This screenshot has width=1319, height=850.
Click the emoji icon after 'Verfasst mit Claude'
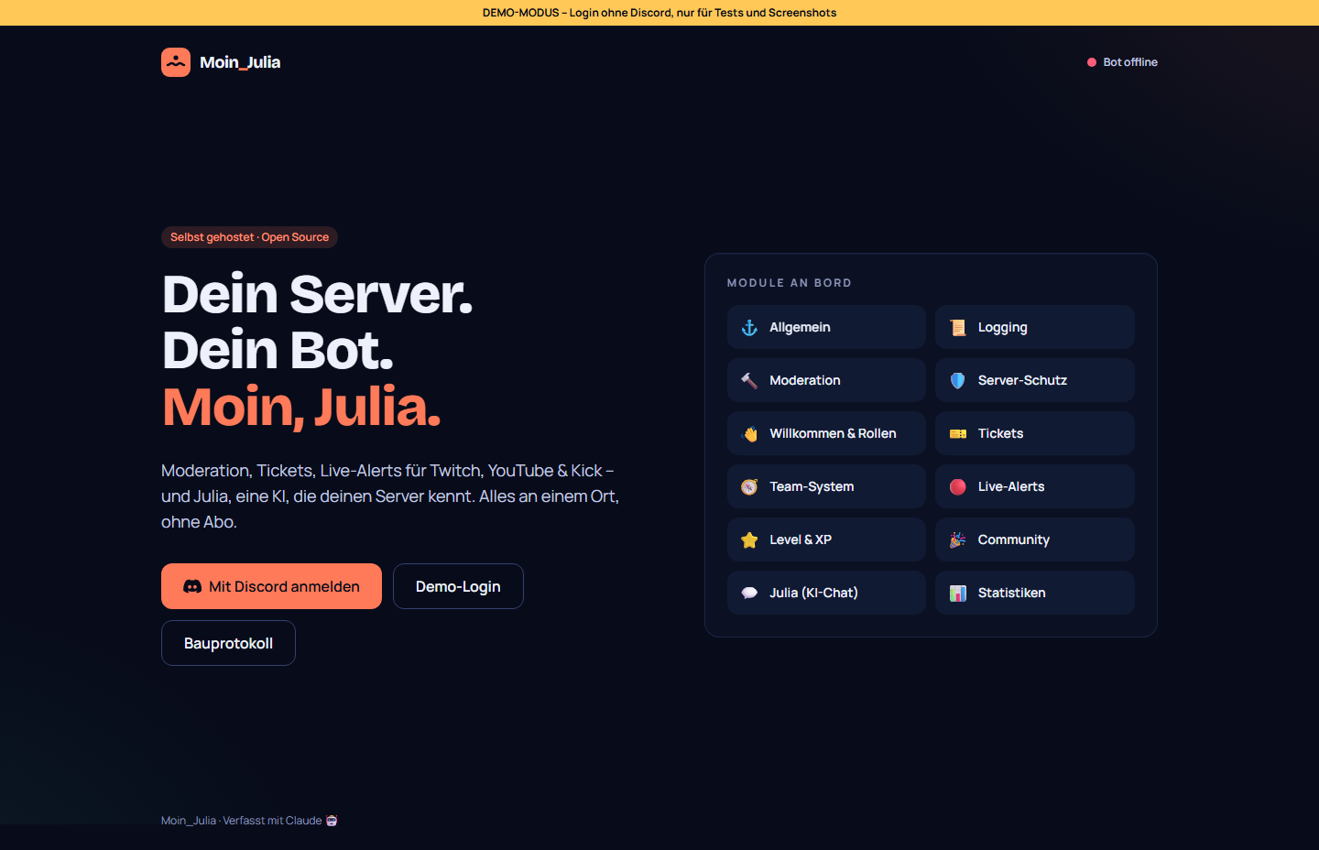332,821
